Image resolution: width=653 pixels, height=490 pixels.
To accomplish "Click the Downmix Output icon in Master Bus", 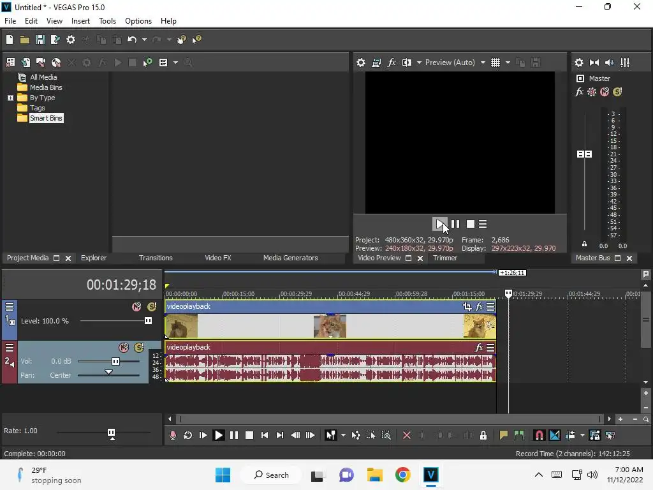I will point(594,63).
